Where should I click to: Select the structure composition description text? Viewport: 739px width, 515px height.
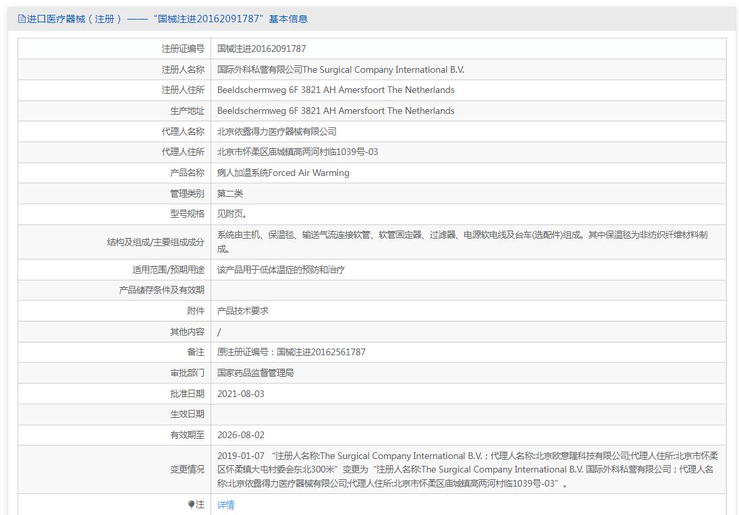[x=462, y=241]
